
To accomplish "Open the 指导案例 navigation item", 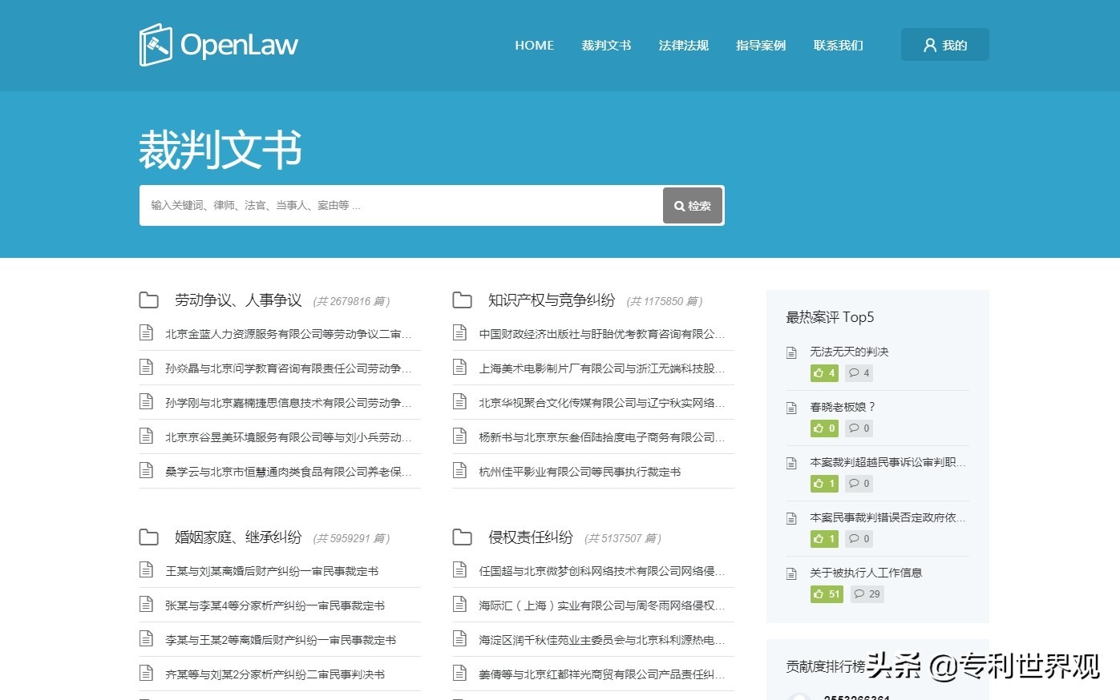I will 760,46.
